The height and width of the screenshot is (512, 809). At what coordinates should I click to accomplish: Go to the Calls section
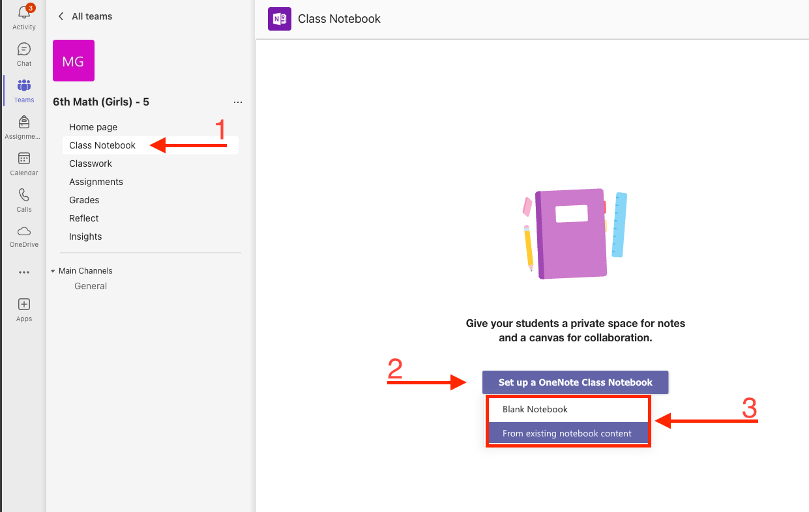point(23,199)
